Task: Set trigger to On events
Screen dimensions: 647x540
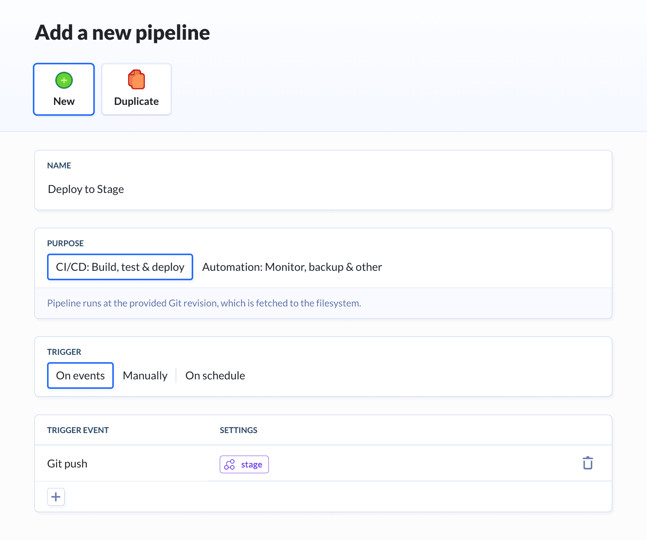Action: click(80, 376)
